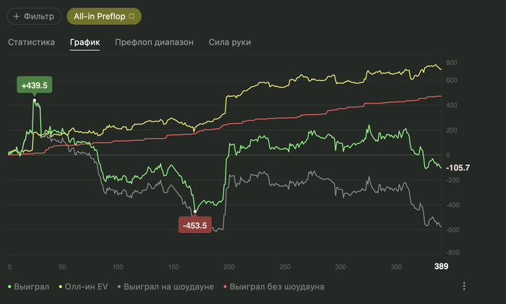Toggle the Выиграл series in legend

32,287
